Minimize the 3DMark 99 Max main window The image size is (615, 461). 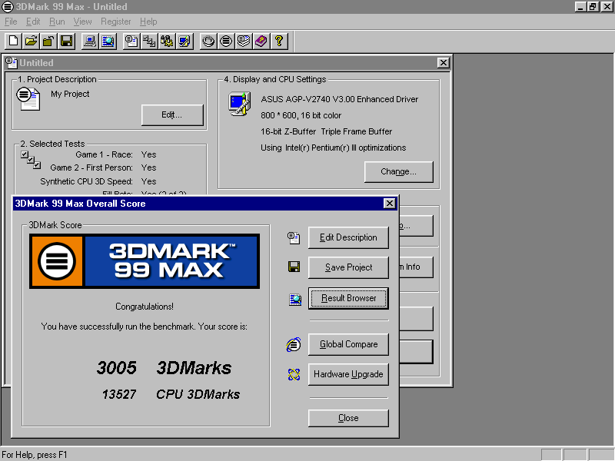(x=581, y=7)
